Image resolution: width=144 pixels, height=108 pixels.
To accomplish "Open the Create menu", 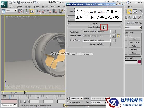I will [45, 7].
